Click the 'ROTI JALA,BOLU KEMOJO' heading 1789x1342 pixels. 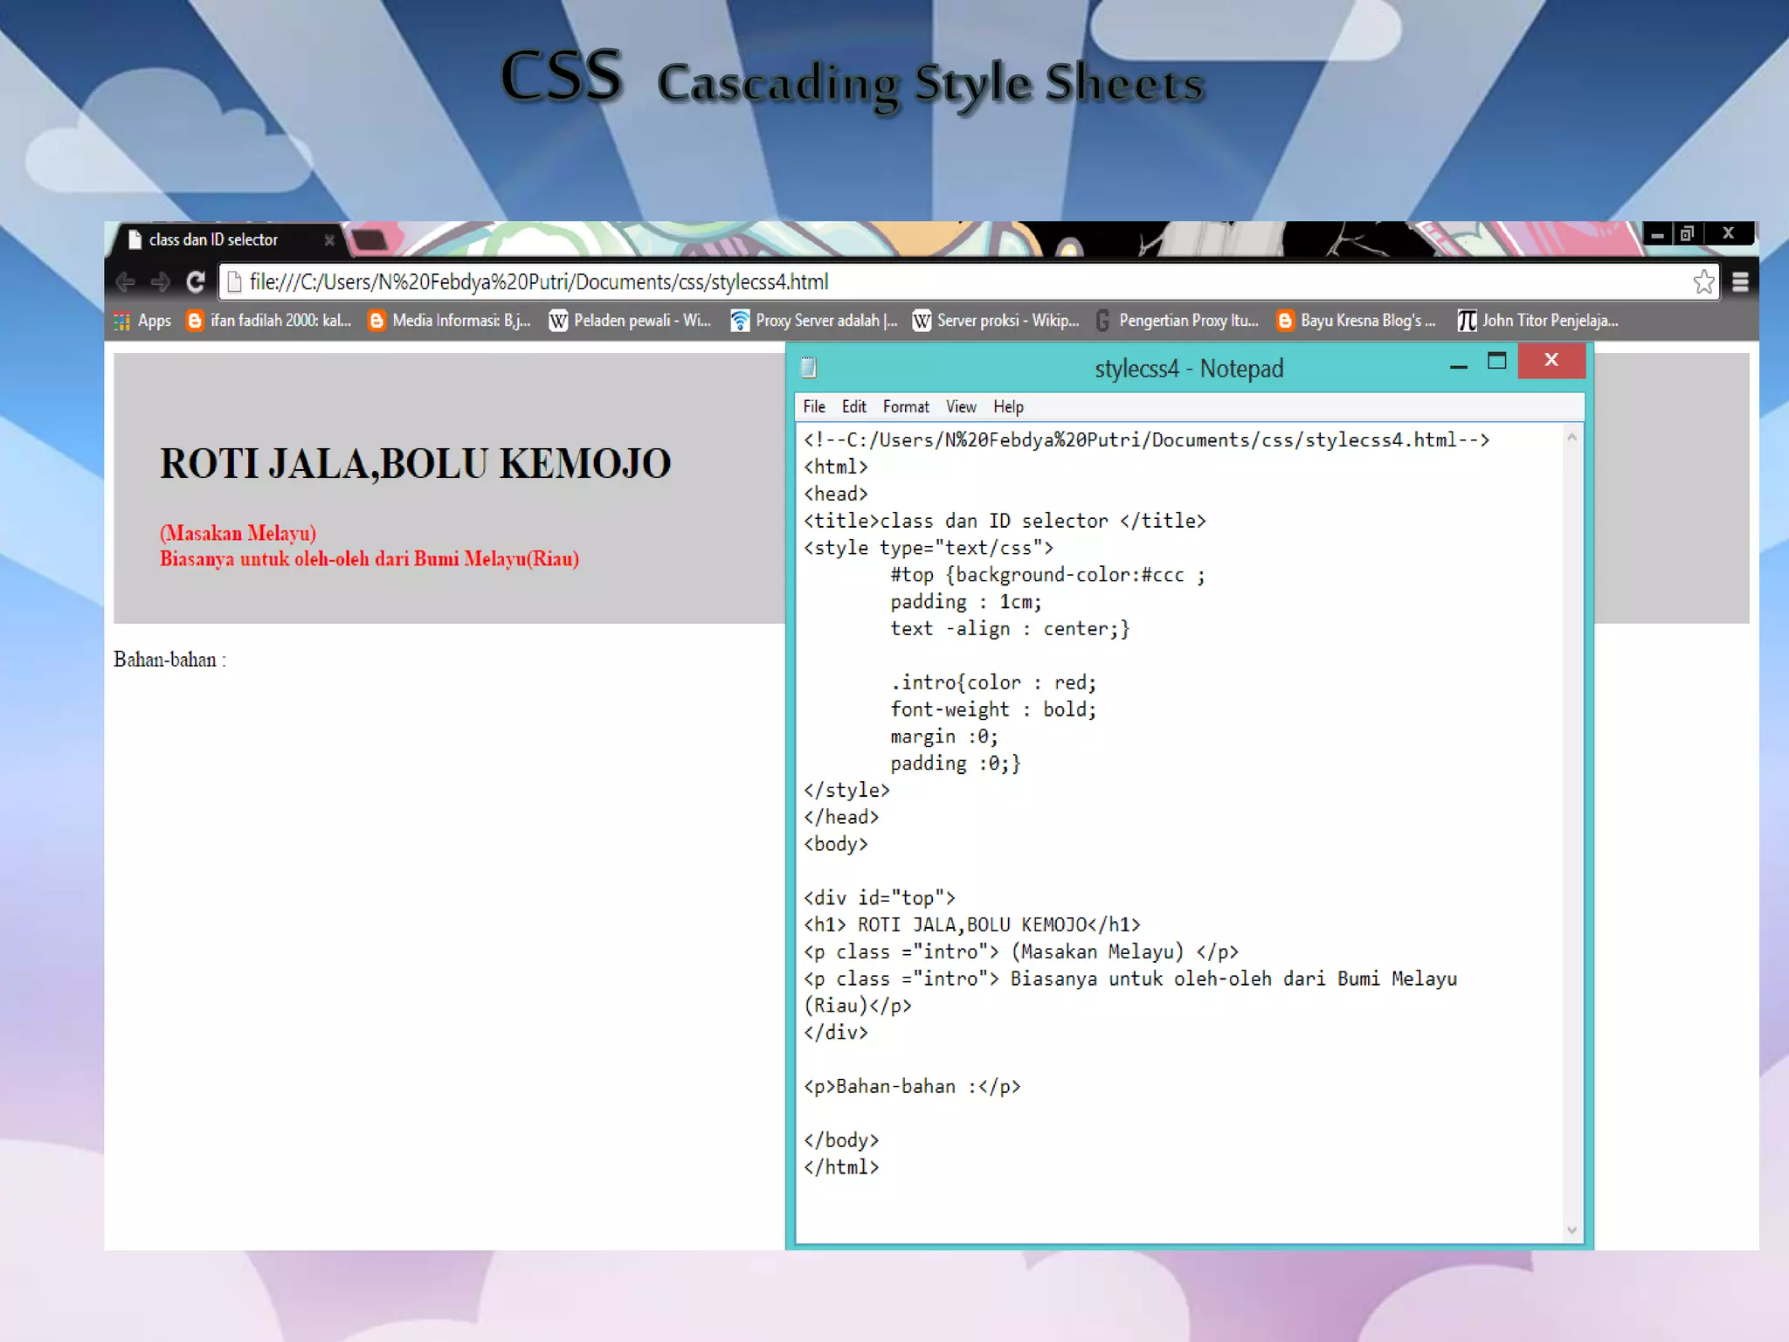415,463
